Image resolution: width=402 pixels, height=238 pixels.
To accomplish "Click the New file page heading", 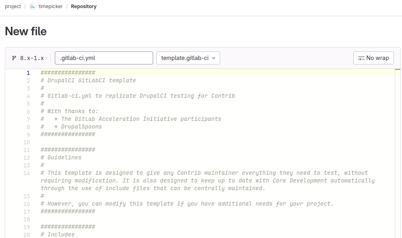I will pos(26,31).
